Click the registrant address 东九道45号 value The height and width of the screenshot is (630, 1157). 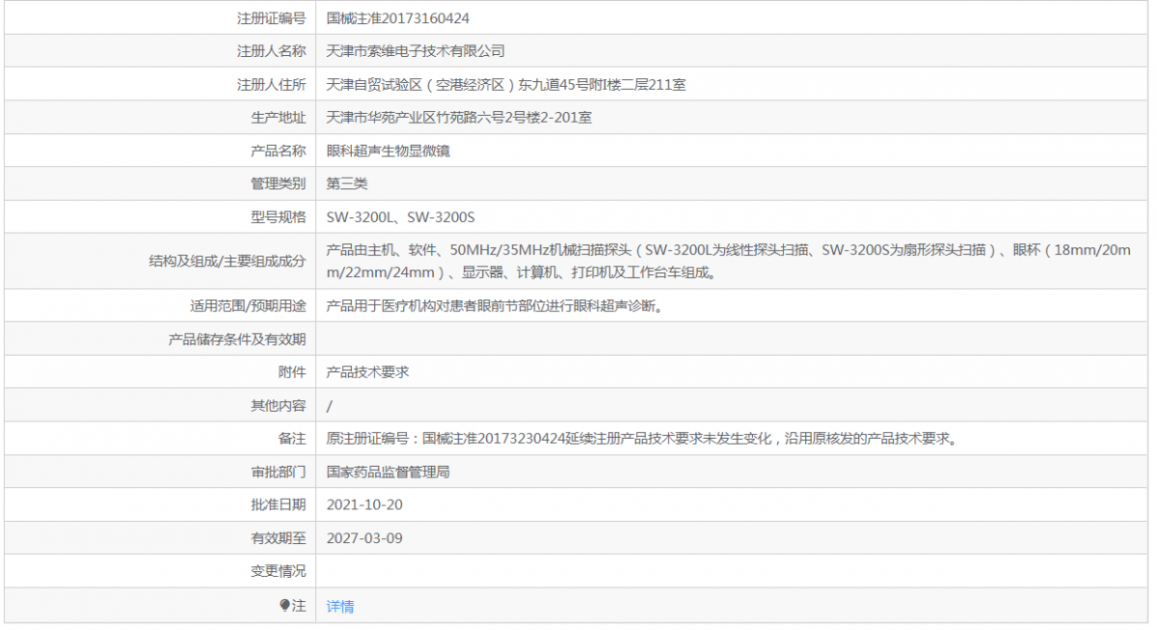pos(506,85)
